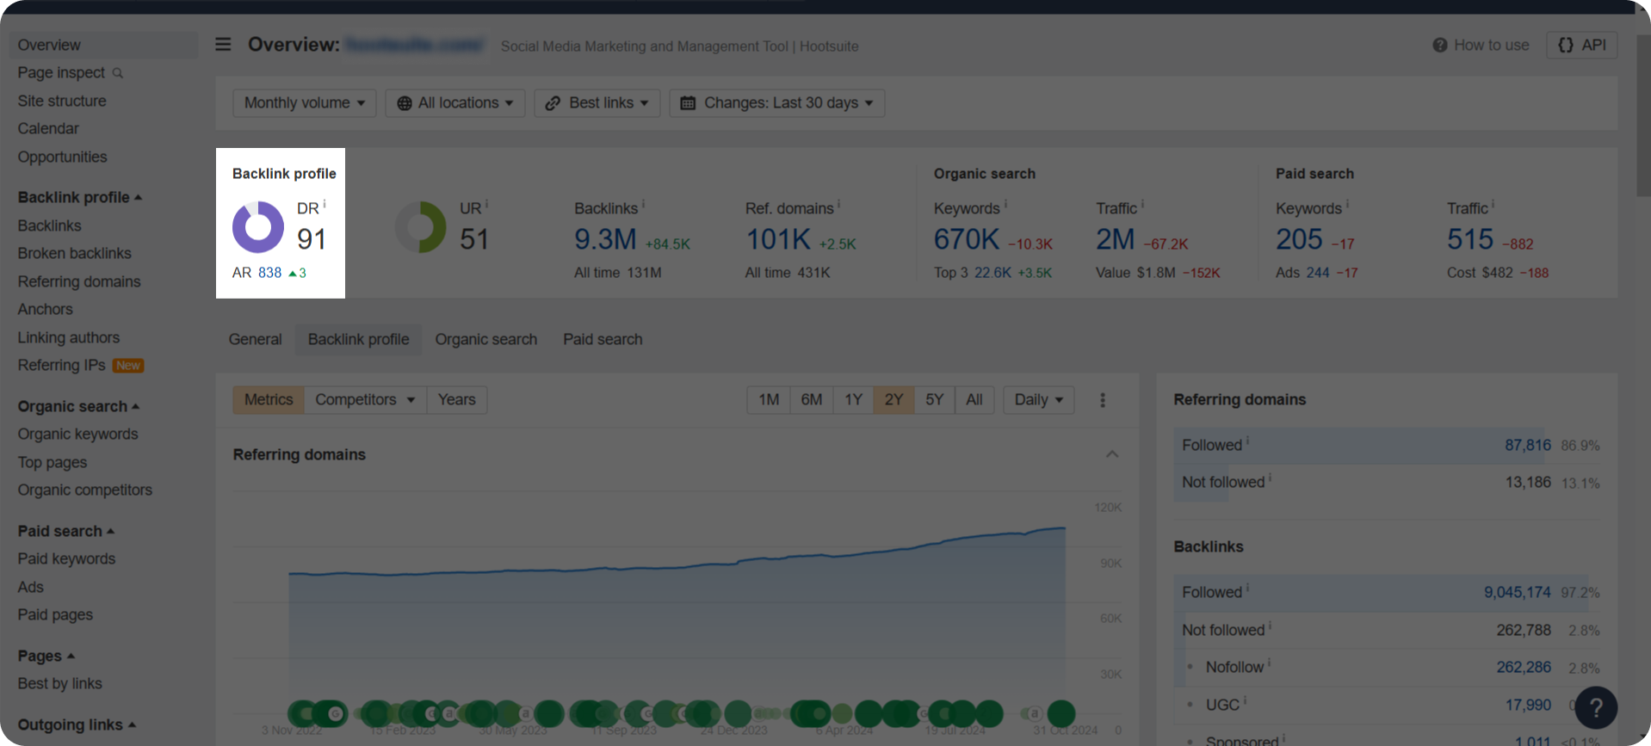Image resolution: width=1651 pixels, height=746 pixels.
Task: Open Referring IPs in the sidebar
Action: [x=61, y=366]
